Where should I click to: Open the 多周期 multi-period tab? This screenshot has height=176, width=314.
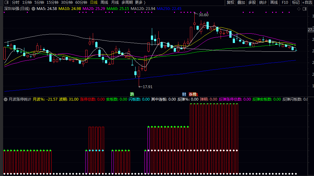pyautogui.click(x=127, y=2)
